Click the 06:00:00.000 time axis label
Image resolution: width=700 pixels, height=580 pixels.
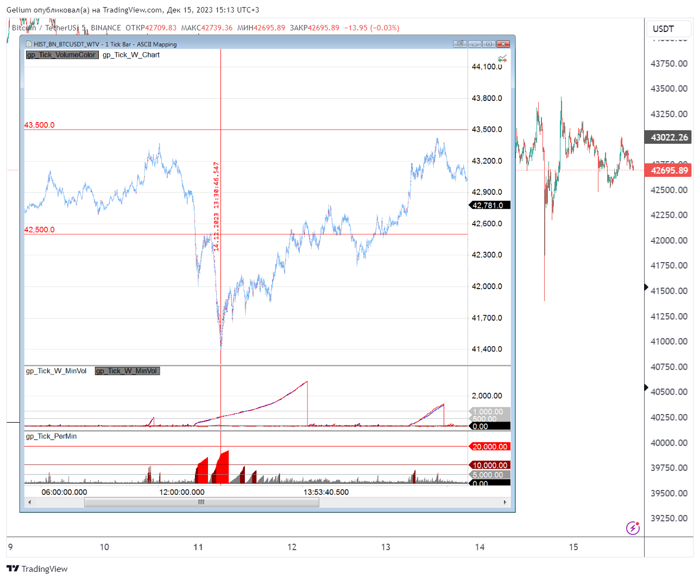click(64, 492)
